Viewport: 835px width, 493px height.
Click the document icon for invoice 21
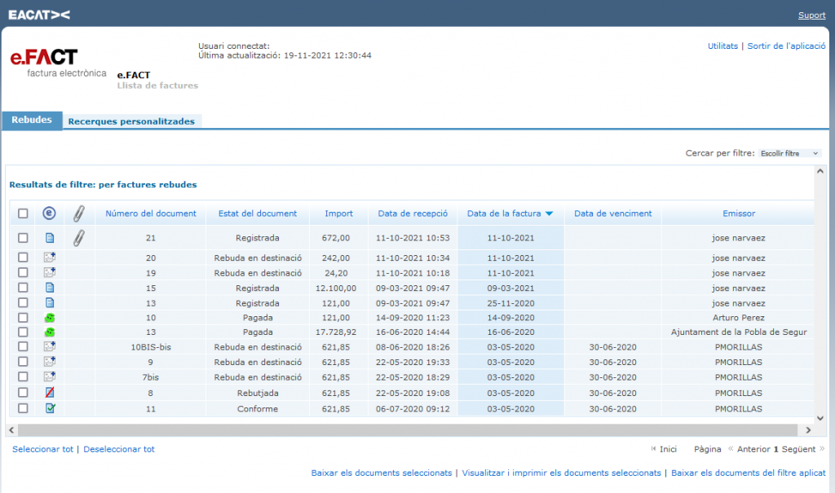point(50,238)
